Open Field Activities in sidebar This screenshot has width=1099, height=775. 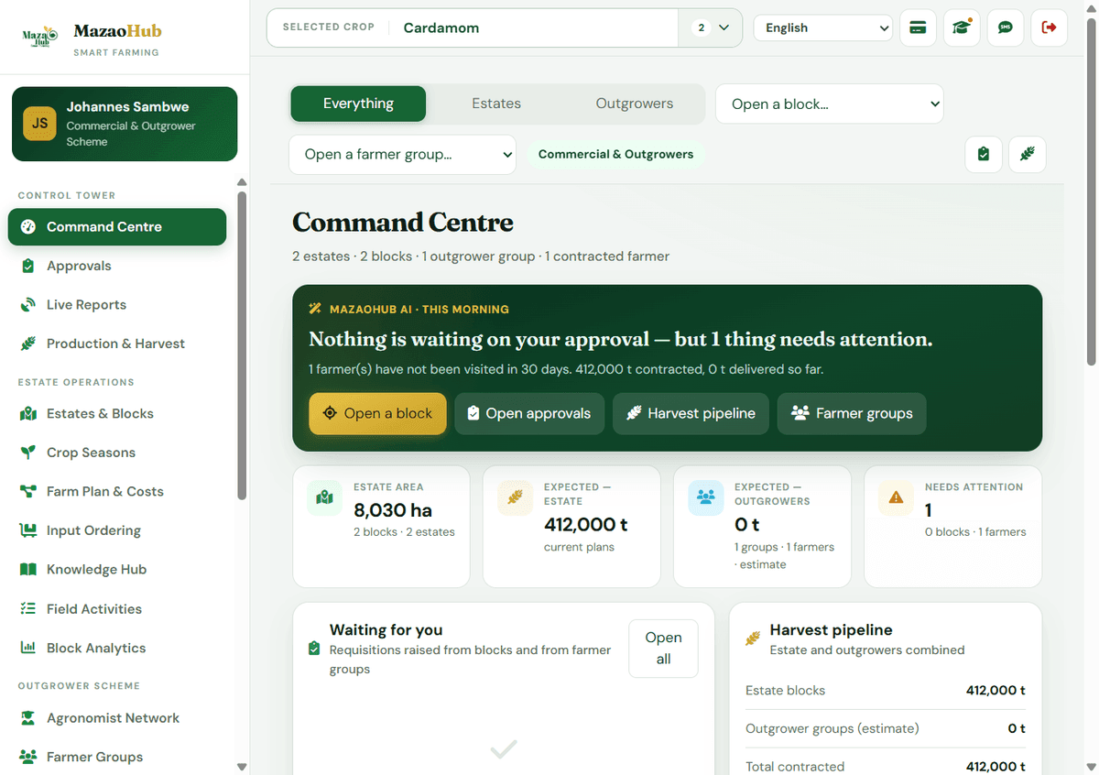click(117, 609)
